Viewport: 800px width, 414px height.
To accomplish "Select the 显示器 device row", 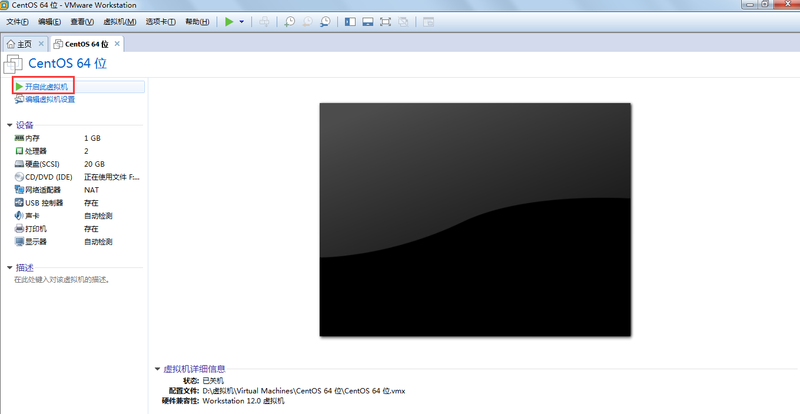I will point(78,242).
